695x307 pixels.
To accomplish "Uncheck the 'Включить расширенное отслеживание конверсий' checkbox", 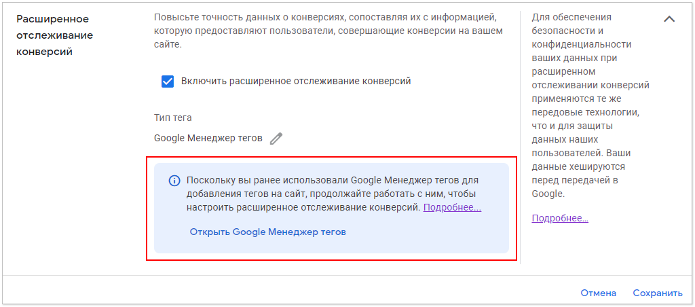I will [x=168, y=82].
